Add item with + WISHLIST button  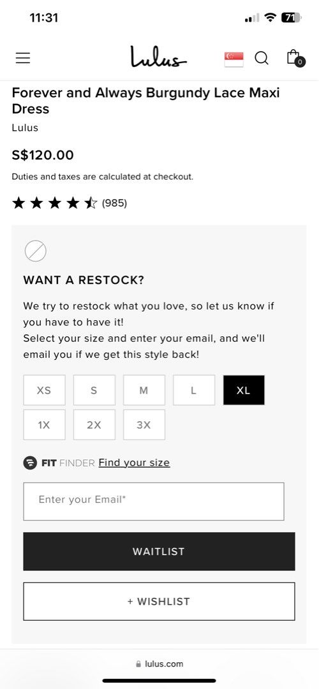(x=159, y=602)
